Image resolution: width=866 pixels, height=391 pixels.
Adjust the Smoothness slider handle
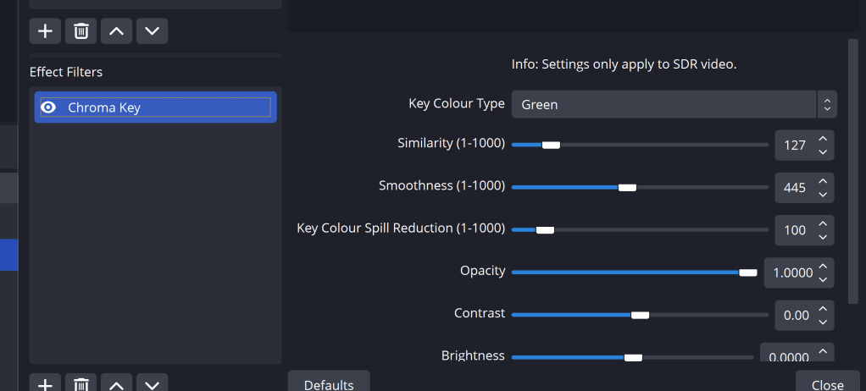coord(627,188)
